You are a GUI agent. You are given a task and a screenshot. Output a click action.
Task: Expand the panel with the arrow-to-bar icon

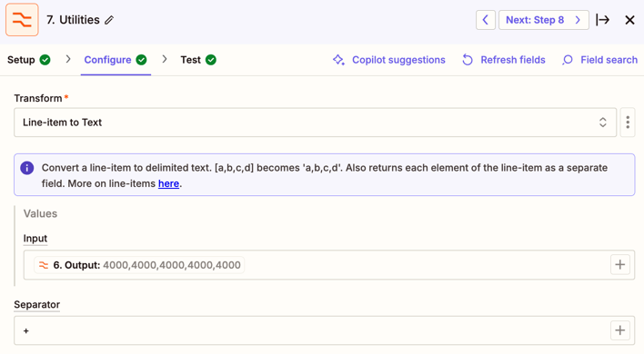pyautogui.click(x=602, y=20)
